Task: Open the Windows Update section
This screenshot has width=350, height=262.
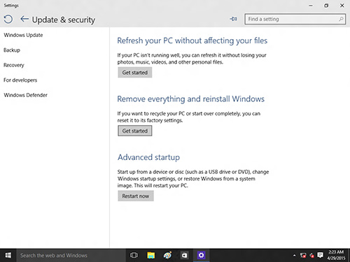Action: [x=23, y=35]
